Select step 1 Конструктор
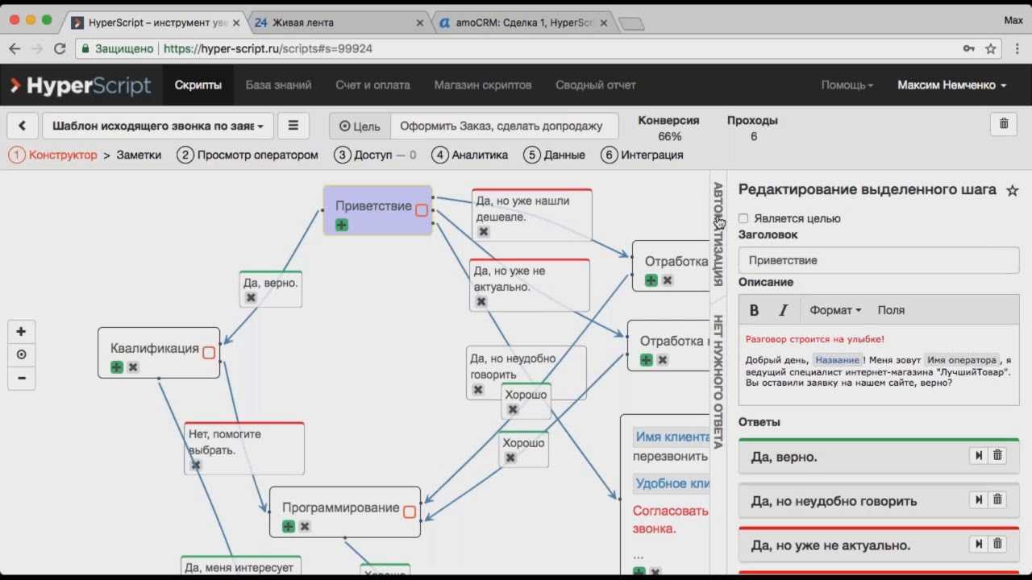The height and width of the screenshot is (580, 1032). coord(53,155)
